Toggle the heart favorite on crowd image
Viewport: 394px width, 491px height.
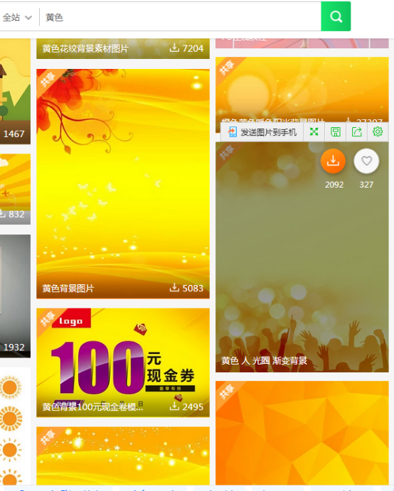pyautogui.click(x=366, y=161)
